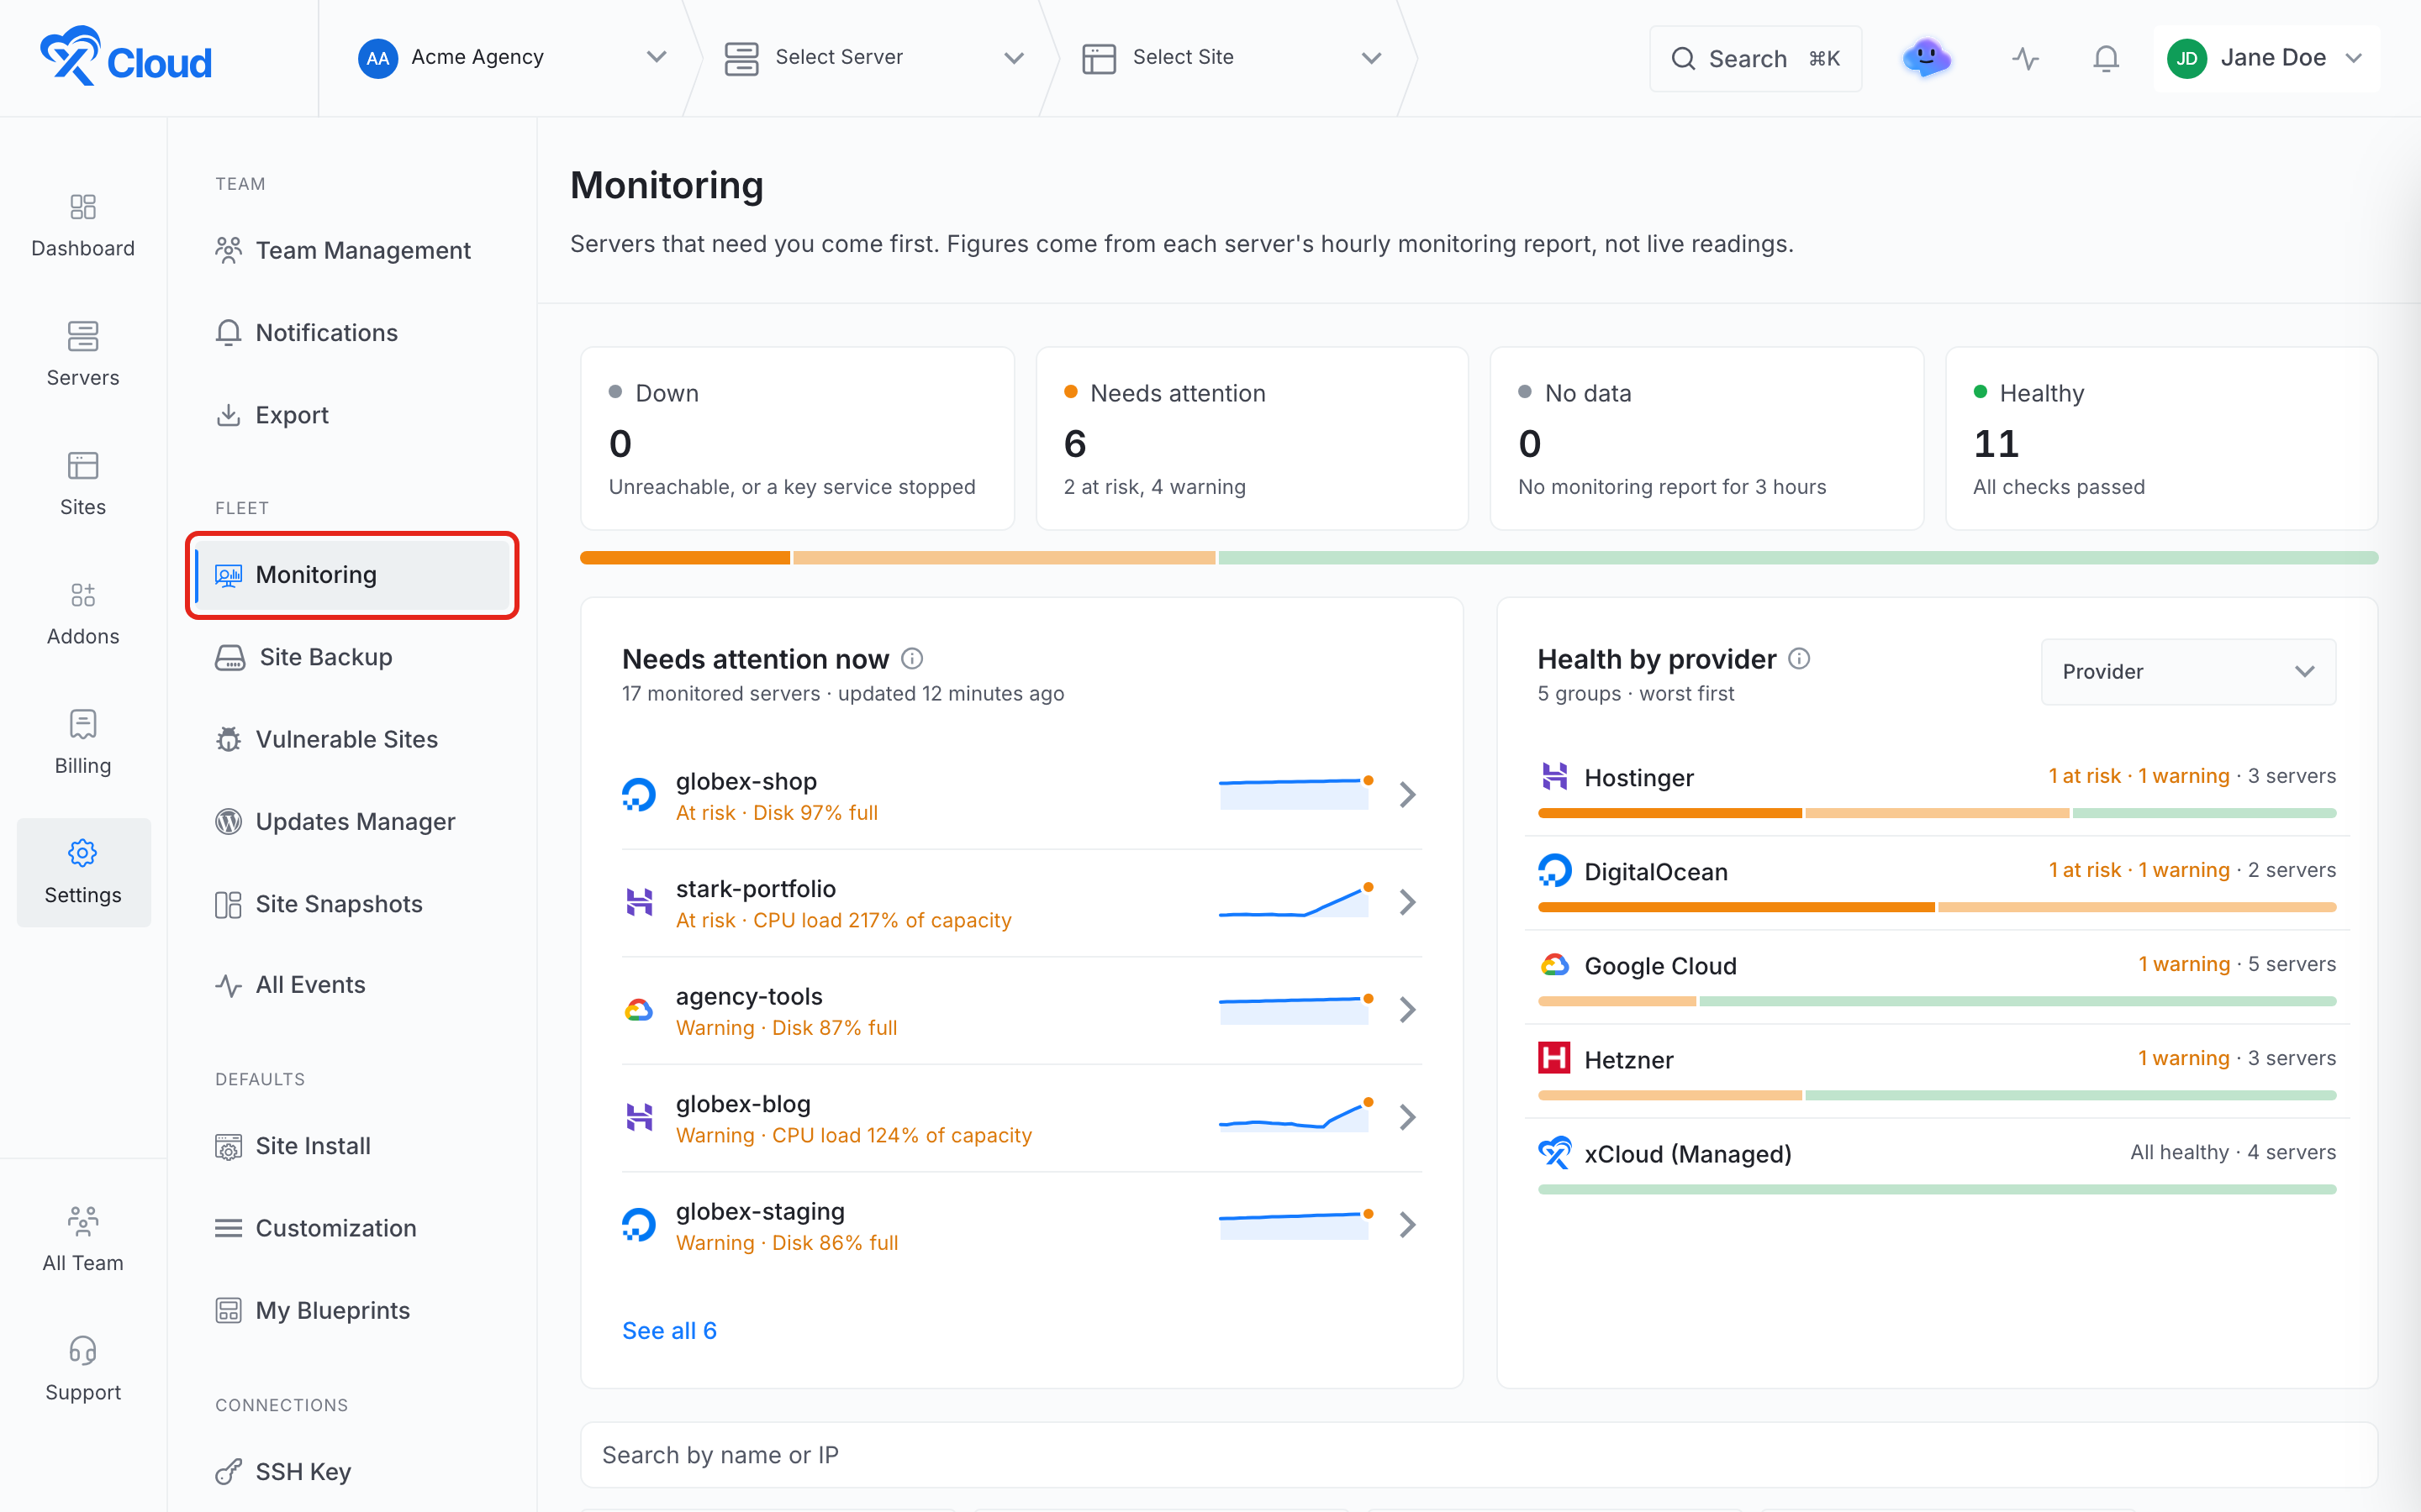
Task: Open the notifications bell in header
Action: tap(2106, 58)
